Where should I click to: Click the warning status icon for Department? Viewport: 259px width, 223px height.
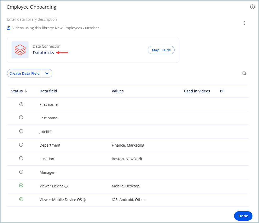coord(21,145)
